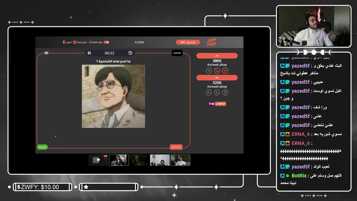
Task: Click the end game arrow icon
Action: point(90,42)
